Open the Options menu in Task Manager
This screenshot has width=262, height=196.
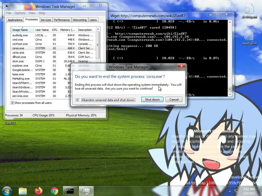coord(20,13)
